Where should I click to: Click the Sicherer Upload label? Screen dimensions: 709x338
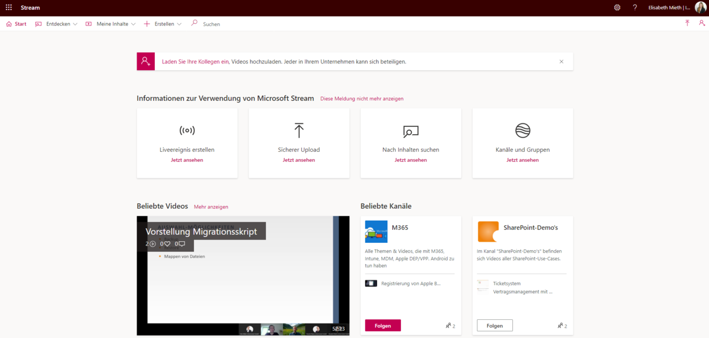[299, 150]
